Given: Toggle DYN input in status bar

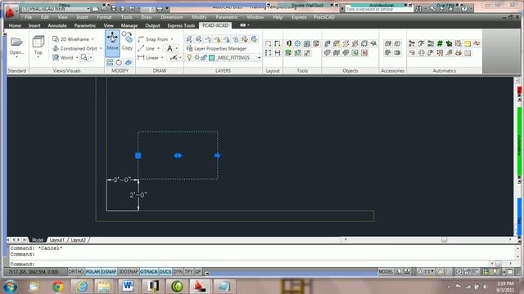Looking at the screenshot, I should 178,272.
